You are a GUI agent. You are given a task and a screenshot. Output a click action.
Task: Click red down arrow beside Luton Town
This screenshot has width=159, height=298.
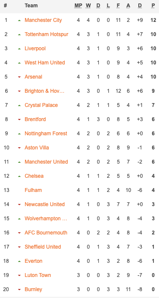tap(19, 275)
